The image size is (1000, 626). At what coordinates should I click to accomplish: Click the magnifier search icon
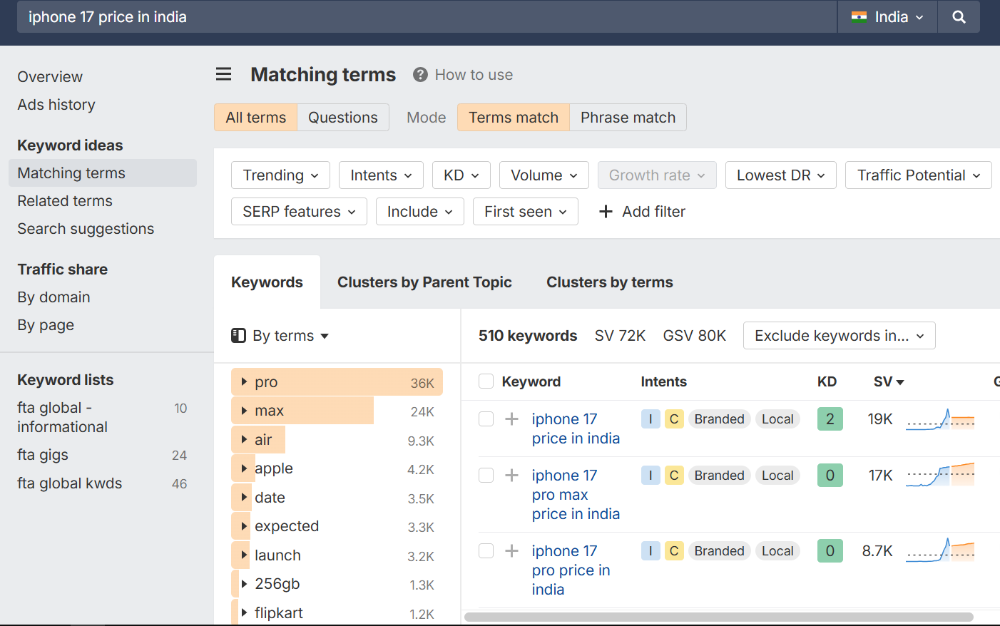(959, 17)
